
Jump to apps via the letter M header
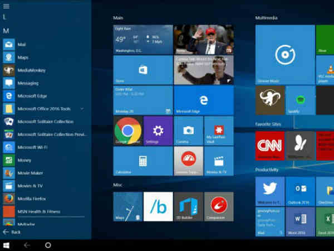click(x=6, y=30)
